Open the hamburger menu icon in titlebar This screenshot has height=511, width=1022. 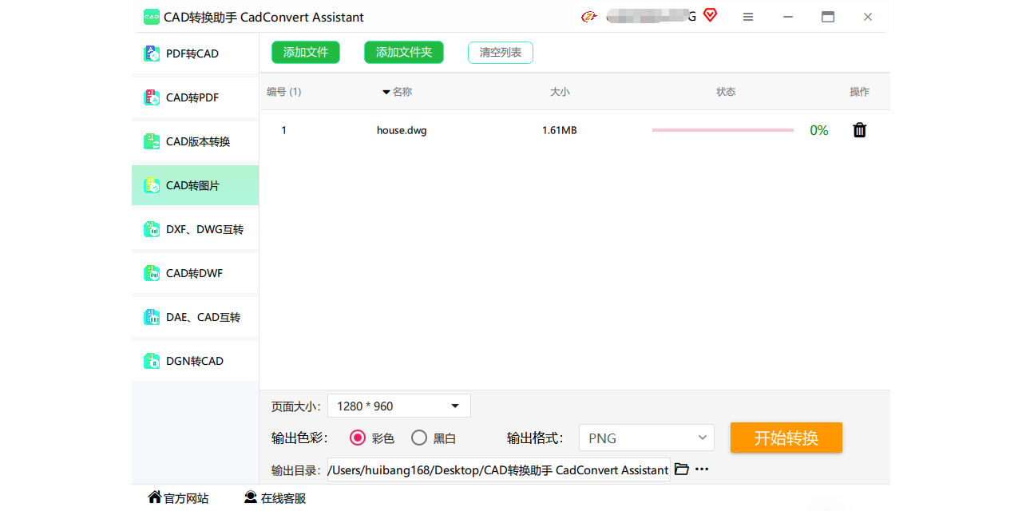pyautogui.click(x=748, y=16)
